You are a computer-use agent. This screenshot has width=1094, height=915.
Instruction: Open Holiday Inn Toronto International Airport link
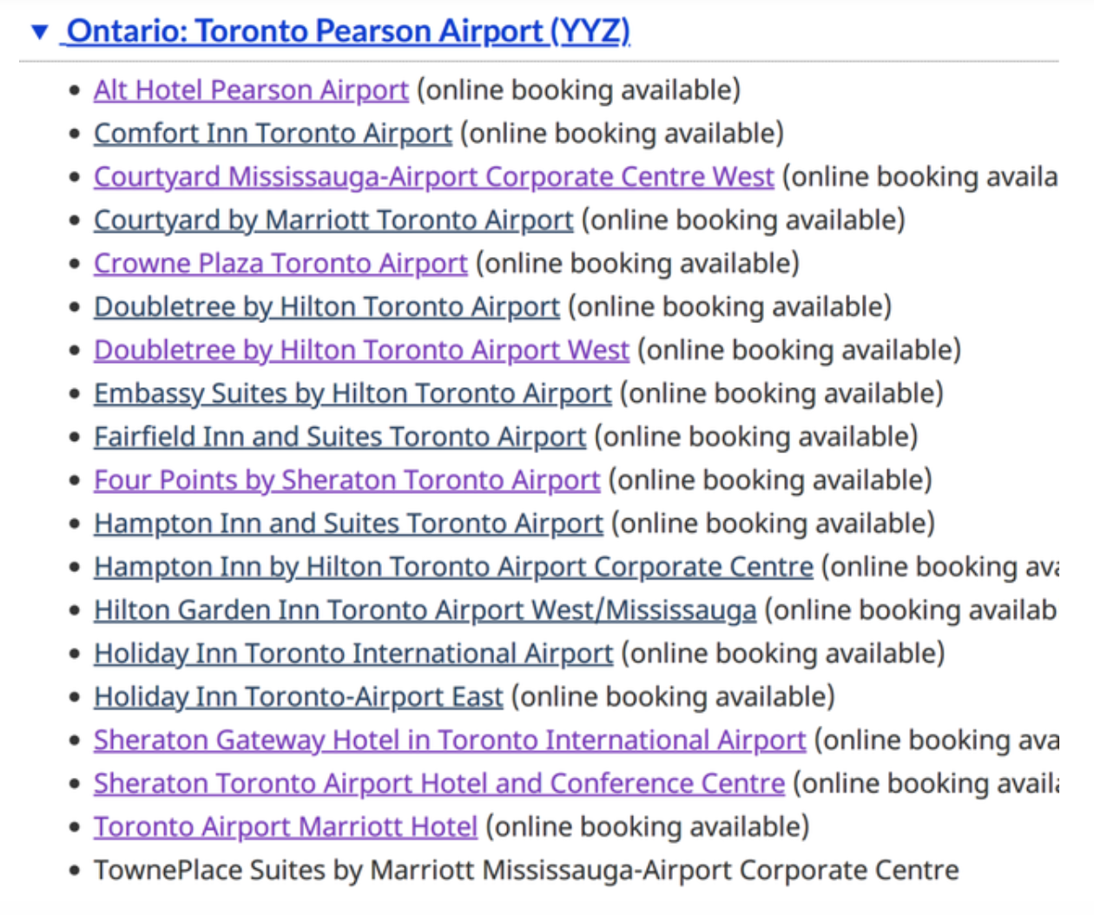pos(353,654)
